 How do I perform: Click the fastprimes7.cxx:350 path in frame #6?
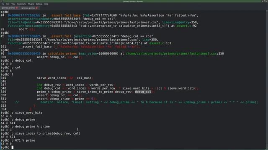click(x=175, y=54)
